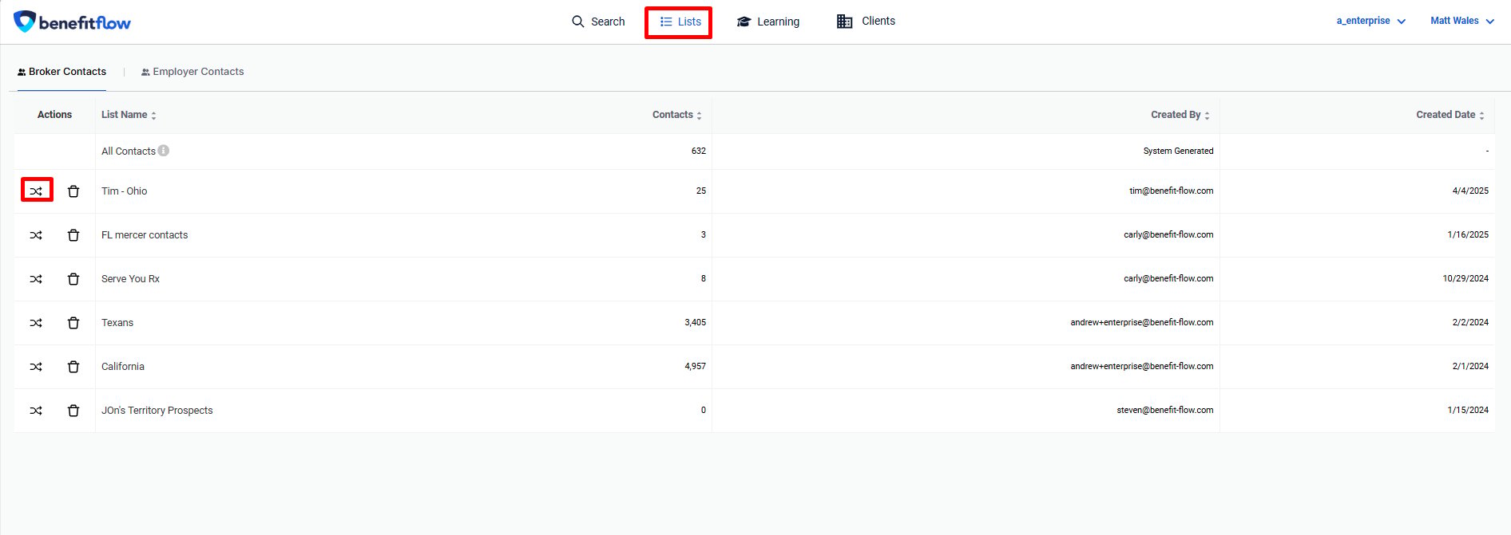The height and width of the screenshot is (535, 1511).
Task: Open the Serve You Rx list
Action: 131,279
